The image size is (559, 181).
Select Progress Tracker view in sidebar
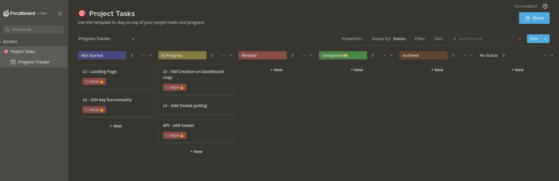[34, 62]
